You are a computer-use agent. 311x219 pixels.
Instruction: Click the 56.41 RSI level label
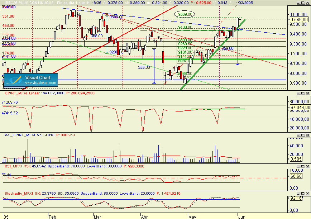6,175
